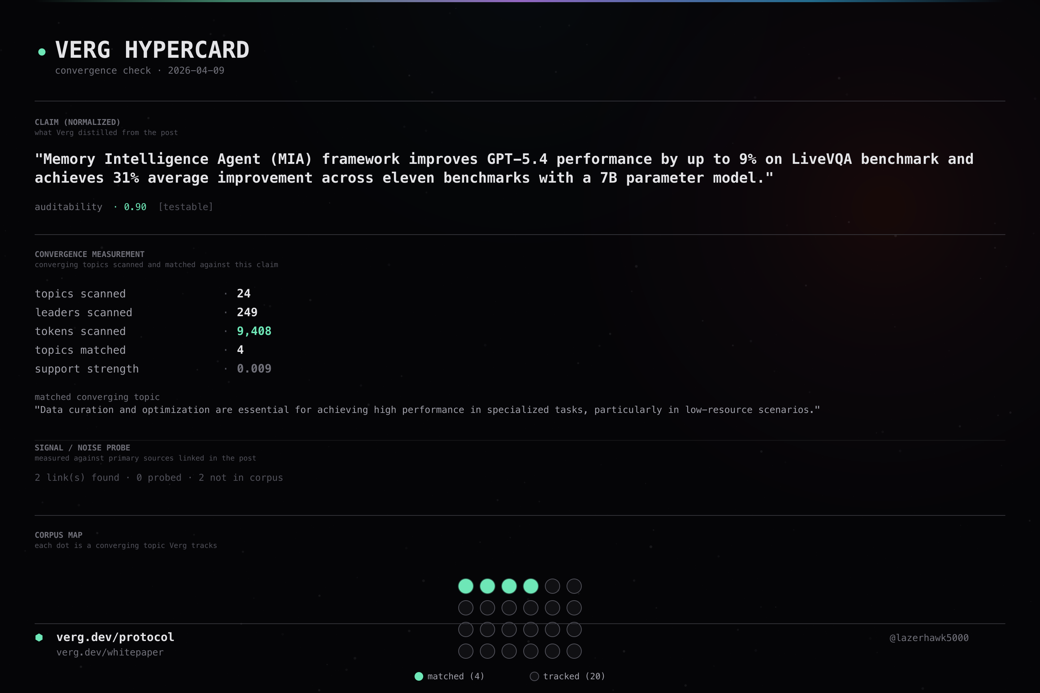Click the 'matched converging topic' label
Image resolution: width=1040 pixels, height=693 pixels.
(x=97, y=397)
